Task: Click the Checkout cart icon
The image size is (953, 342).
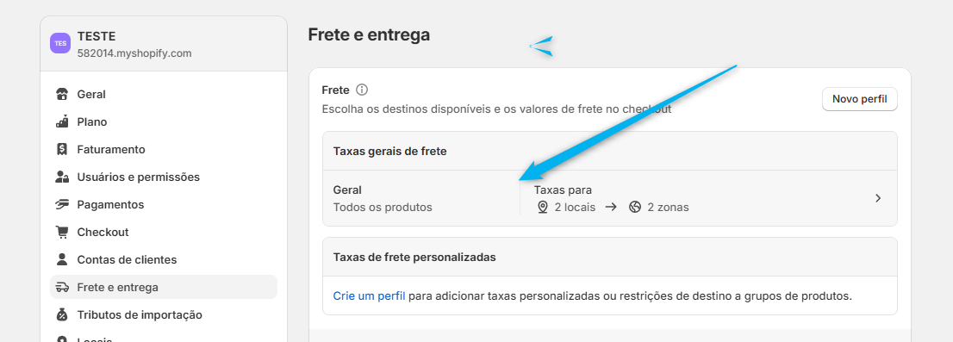Action: tap(62, 232)
